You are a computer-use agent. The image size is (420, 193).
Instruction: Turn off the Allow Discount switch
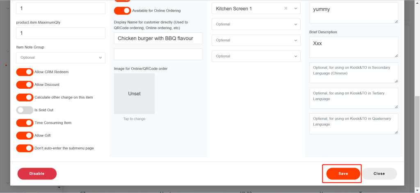(25, 85)
